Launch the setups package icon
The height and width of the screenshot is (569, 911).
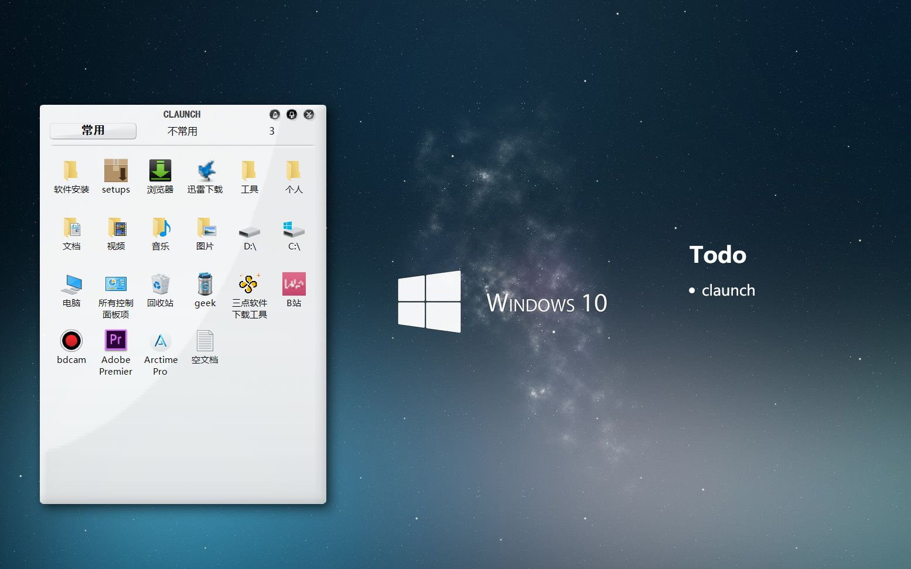pyautogui.click(x=116, y=170)
